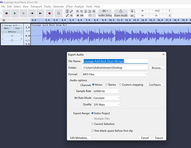Stop playback using the Stop button
Screen dimensions: 191x148
(23, 13)
